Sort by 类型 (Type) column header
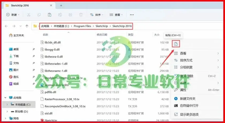This screenshot has width=225, height=123. pyautogui.click(x=131, y=35)
